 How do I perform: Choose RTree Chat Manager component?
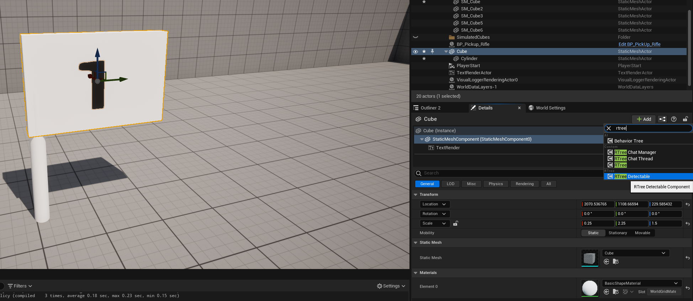[x=635, y=152]
